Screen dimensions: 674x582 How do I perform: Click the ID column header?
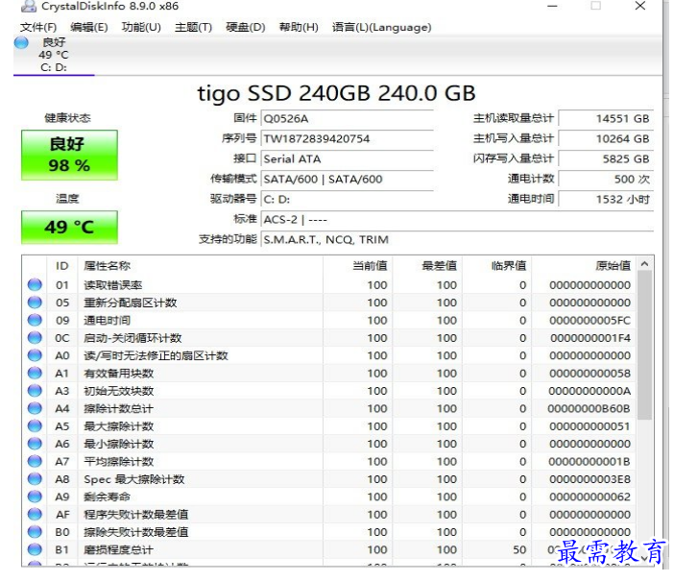(62, 266)
